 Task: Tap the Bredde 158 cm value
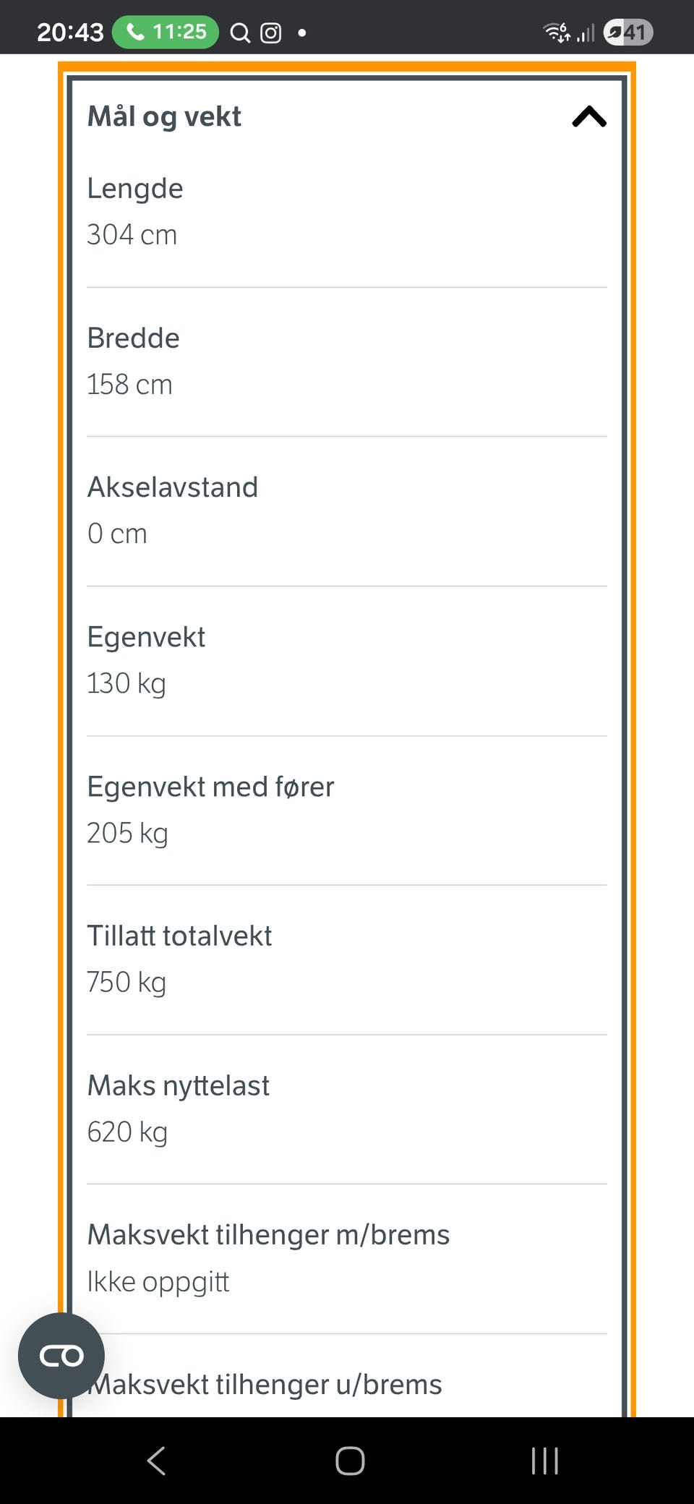point(129,385)
